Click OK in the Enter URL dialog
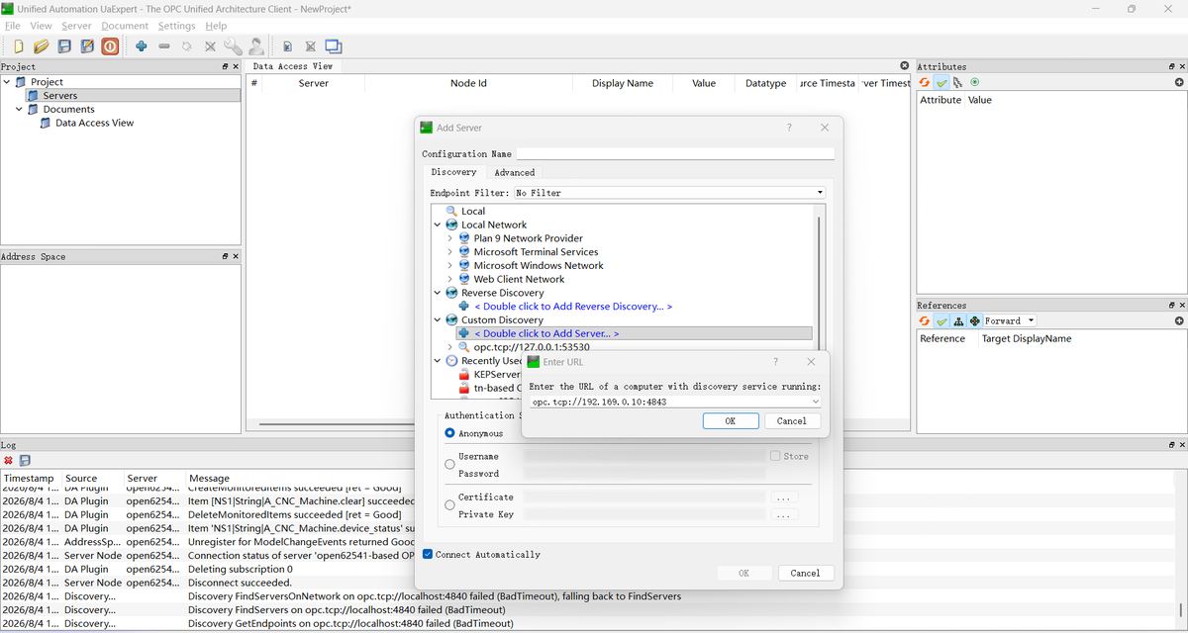The image size is (1188, 633). click(731, 420)
